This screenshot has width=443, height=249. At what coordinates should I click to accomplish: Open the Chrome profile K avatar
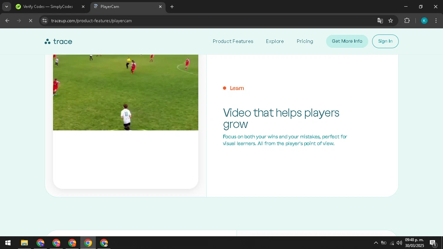424,21
